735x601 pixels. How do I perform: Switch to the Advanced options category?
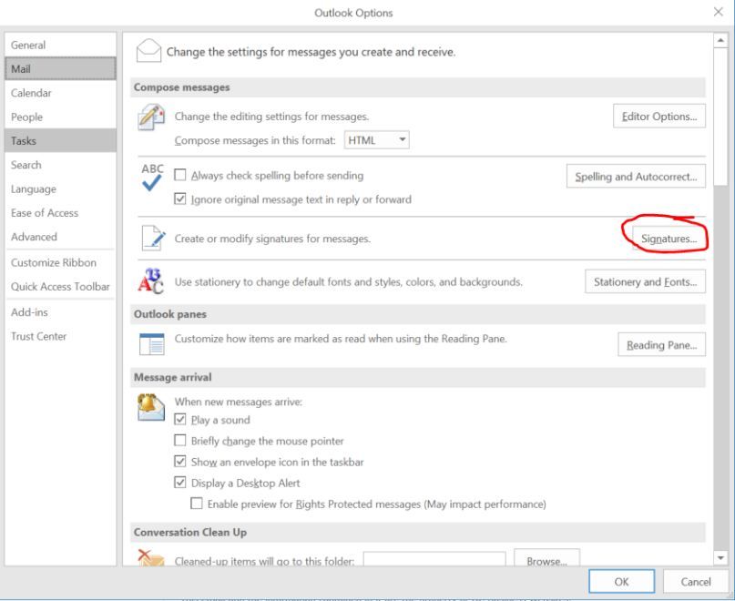(x=34, y=237)
